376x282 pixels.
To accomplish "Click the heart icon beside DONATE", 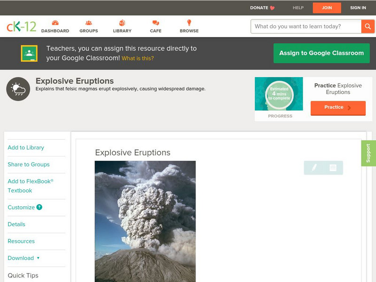I will click(x=272, y=8).
